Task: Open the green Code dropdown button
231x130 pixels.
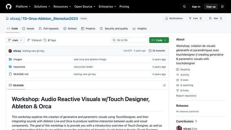Action: (159, 40)
